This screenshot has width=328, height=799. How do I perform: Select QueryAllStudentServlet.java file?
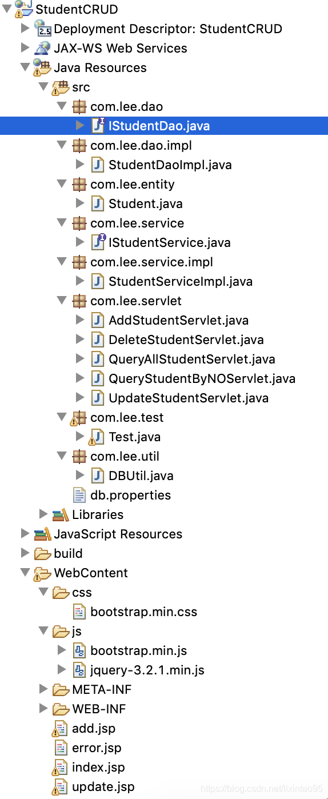(192, 359)
